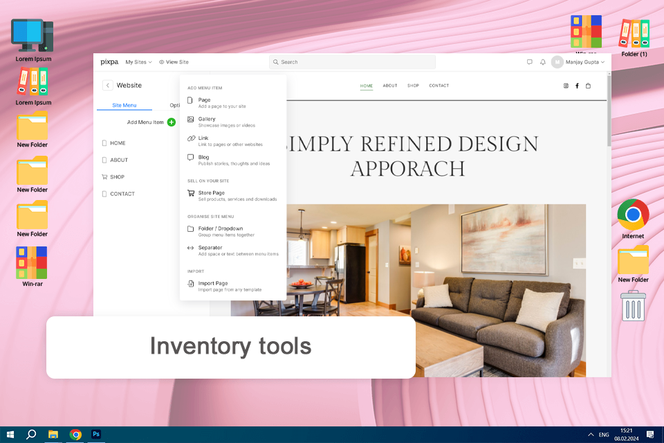This screenshot has height=443, width=664.
Task: Click the pixpa logo
Action: click(x=109, y=62)
